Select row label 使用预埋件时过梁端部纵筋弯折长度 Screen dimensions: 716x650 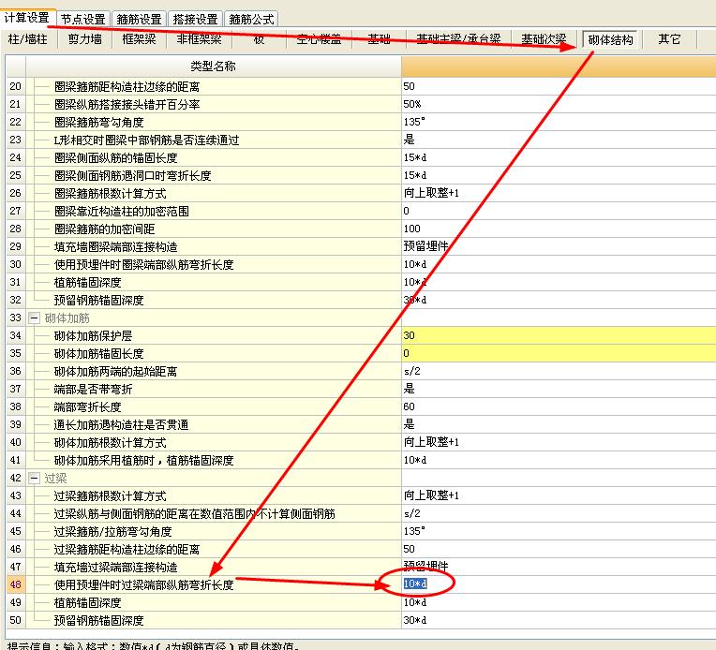pos(143,584)
